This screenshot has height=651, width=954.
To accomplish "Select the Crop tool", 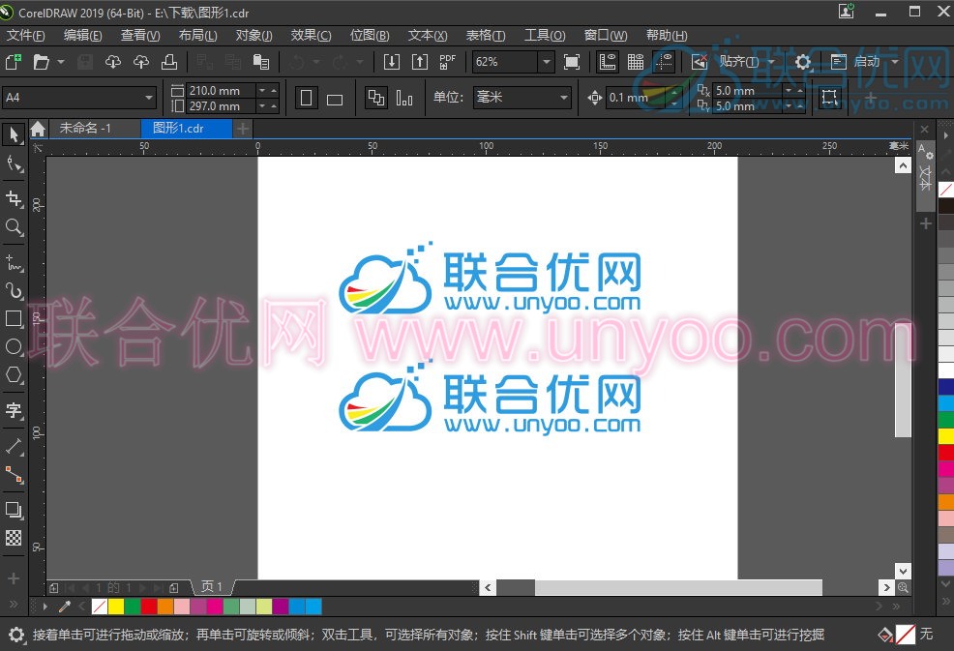I will click(14, 199).
